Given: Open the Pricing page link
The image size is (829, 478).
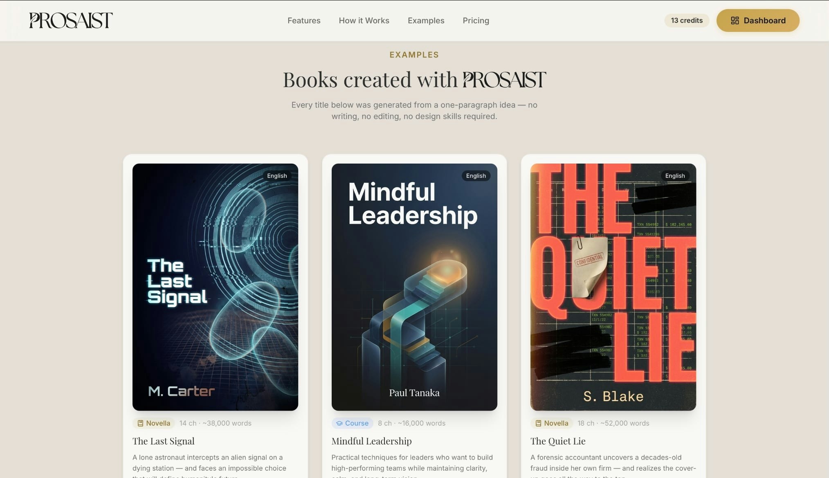Looking at the screenshot, I should (x=476, y=20).
